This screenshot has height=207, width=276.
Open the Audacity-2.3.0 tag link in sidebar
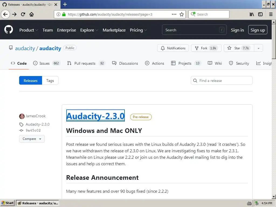[37, 125]
